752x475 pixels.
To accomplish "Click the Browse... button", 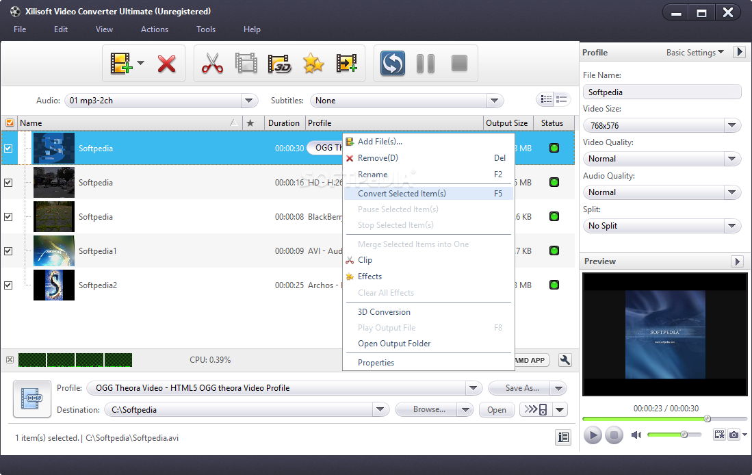I will pyautogui.click(x=426, y=409).
